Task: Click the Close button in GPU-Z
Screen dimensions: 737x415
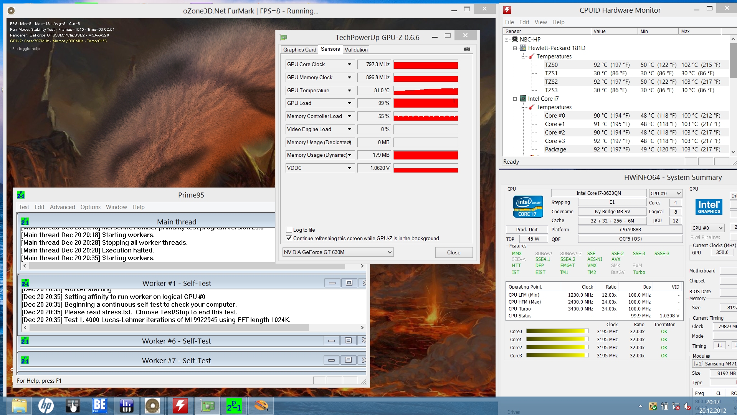Action: tap(454, 252)
